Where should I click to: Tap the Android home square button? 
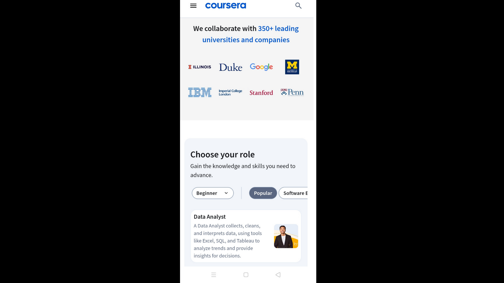pyautogui.click(x=246, y=275)
